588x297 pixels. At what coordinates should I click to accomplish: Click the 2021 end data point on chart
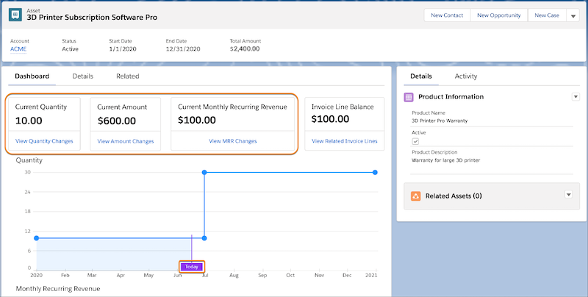coord(375,173)
